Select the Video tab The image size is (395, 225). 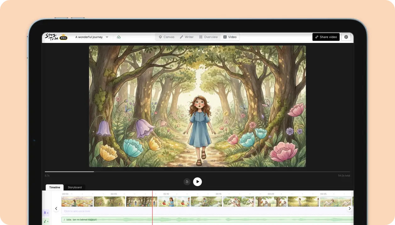point(230,37)
